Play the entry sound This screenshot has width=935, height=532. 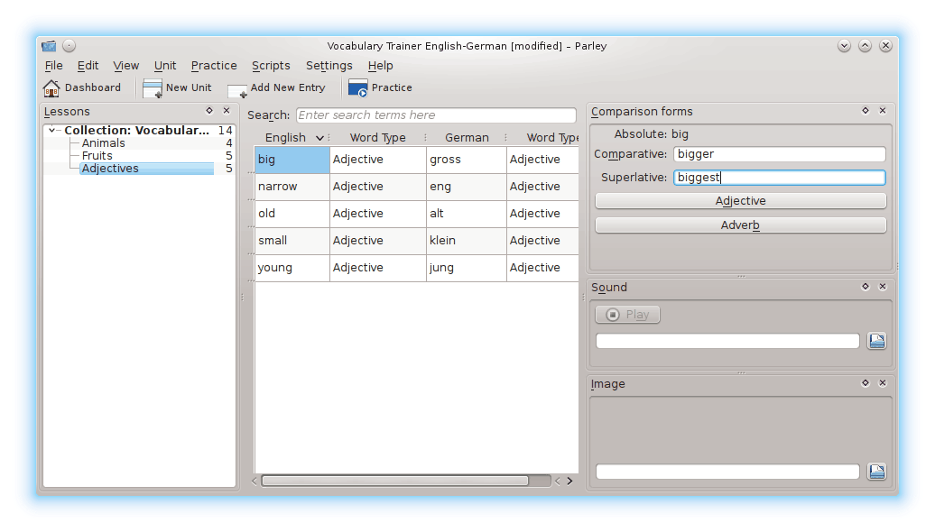(627, 315)
